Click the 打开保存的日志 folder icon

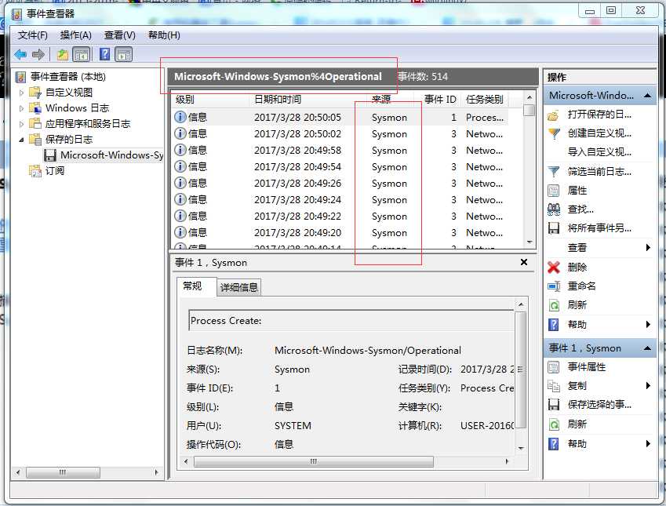tap(554, 115)
